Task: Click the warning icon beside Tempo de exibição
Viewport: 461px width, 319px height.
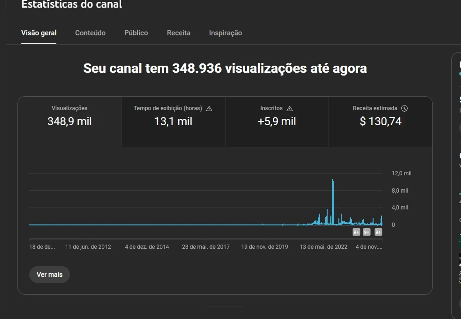Action: [x=209, y=108]
